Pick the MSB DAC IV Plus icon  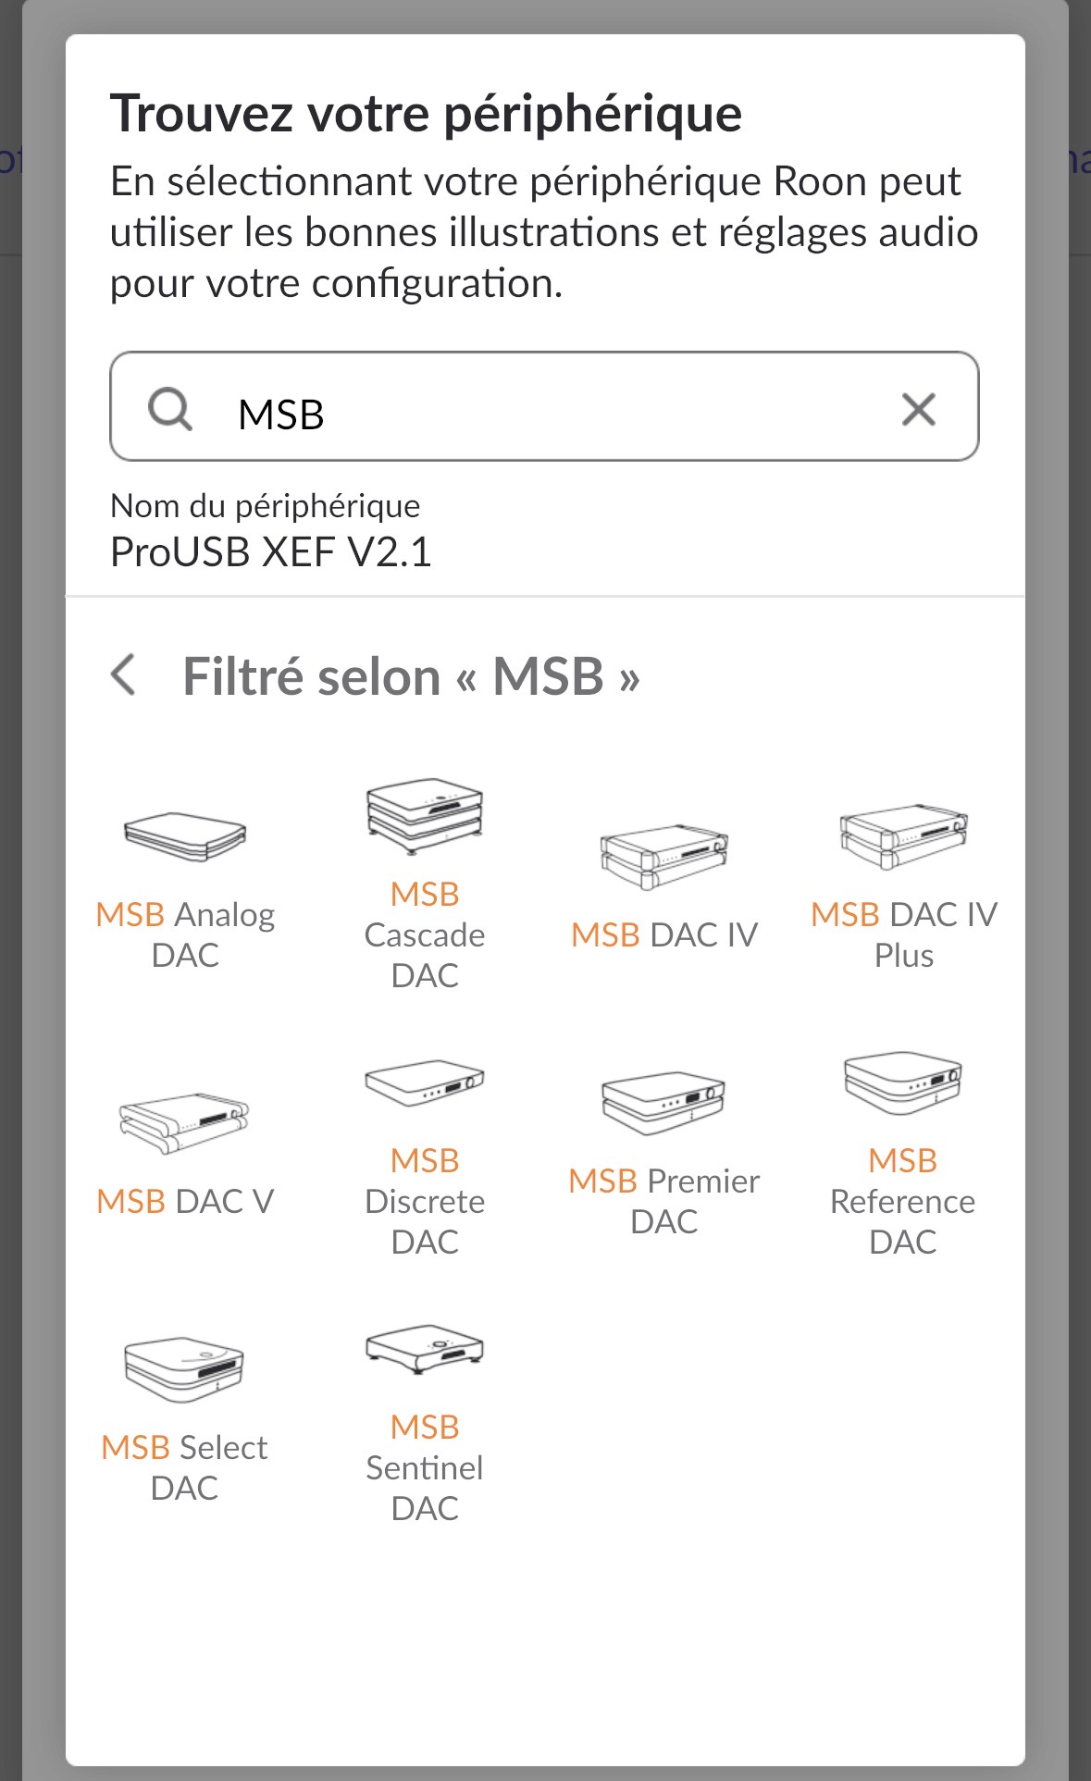pyautogui.click(x=904, y=835)
